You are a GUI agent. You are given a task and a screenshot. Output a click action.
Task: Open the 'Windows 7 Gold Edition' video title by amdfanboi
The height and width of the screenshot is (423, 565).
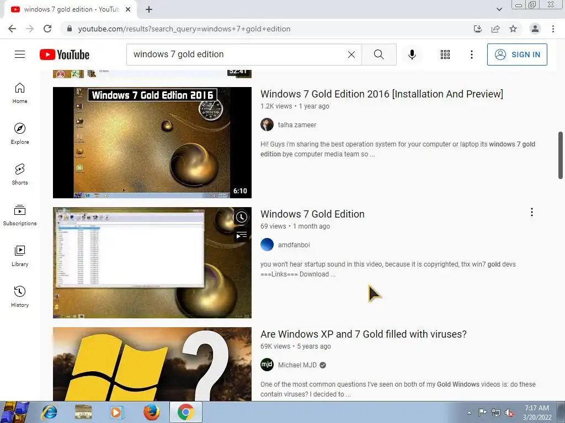(312, 214)
